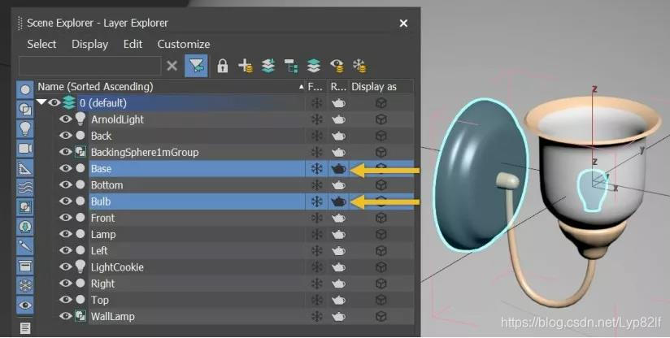Toggle display helpers filter icon
The image size is (670, 338).
click(25, 168)
